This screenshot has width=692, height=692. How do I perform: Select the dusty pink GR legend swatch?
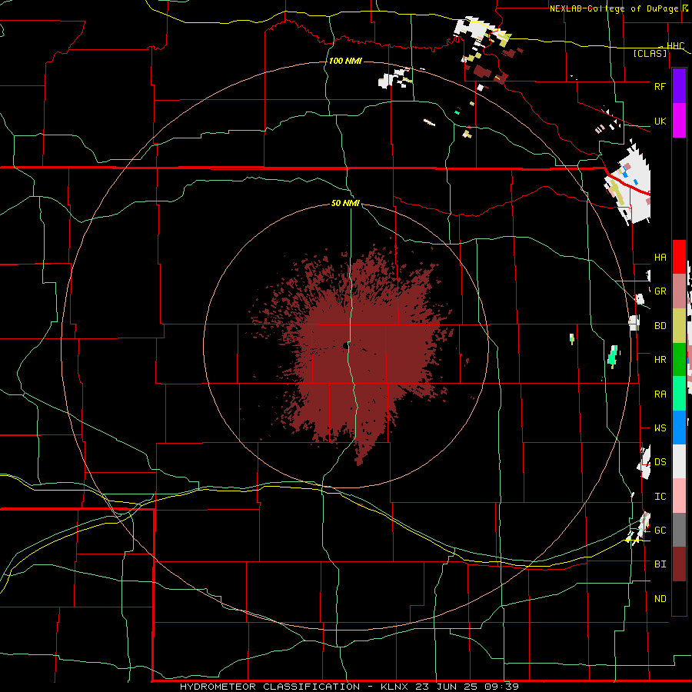[679, 291]
